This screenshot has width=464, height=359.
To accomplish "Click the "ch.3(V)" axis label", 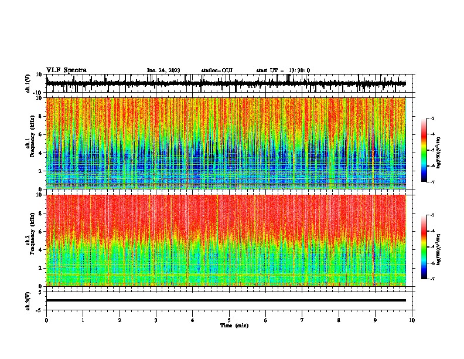I will pyautogui.click(x=28, y=301).
